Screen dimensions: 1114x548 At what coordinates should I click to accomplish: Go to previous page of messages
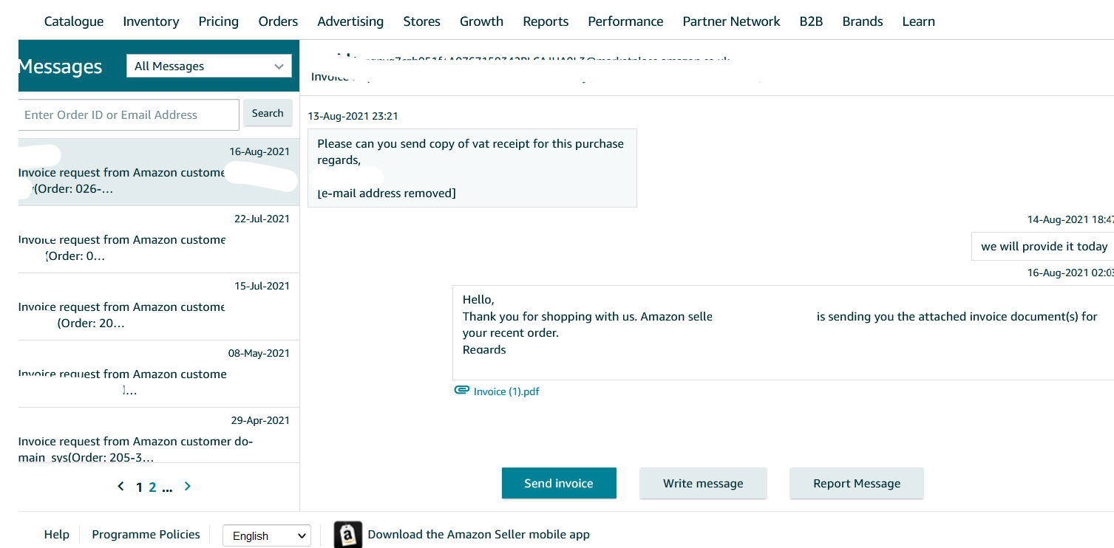(x=121, y=486)
